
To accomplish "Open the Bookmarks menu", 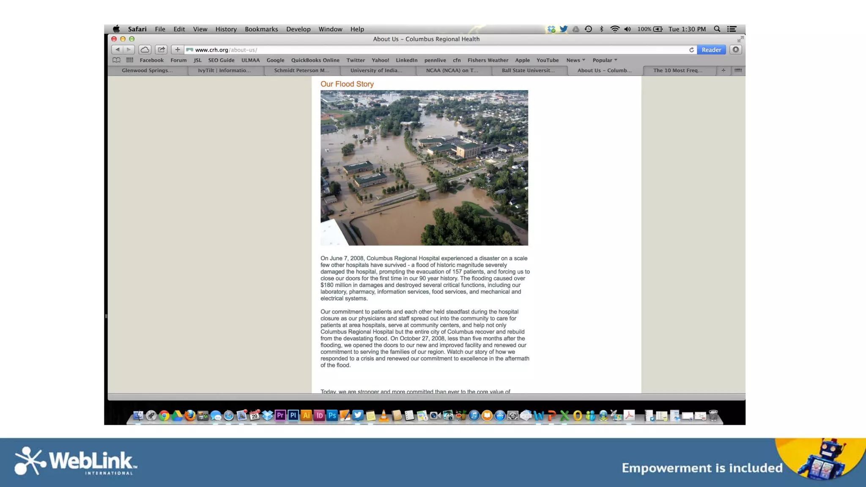I will 261,29.
